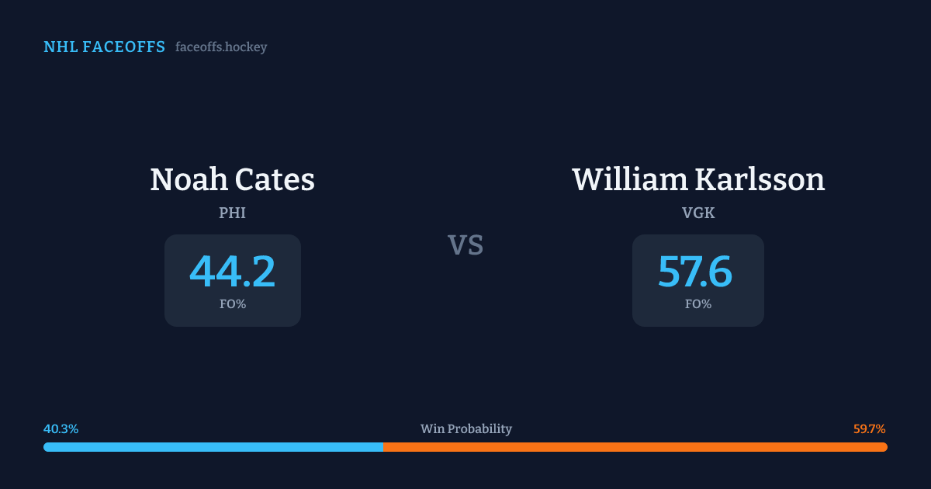This screenshot has width=931, height=489.
Task: Select the Noah Cates player name
Action: point(232,179)
